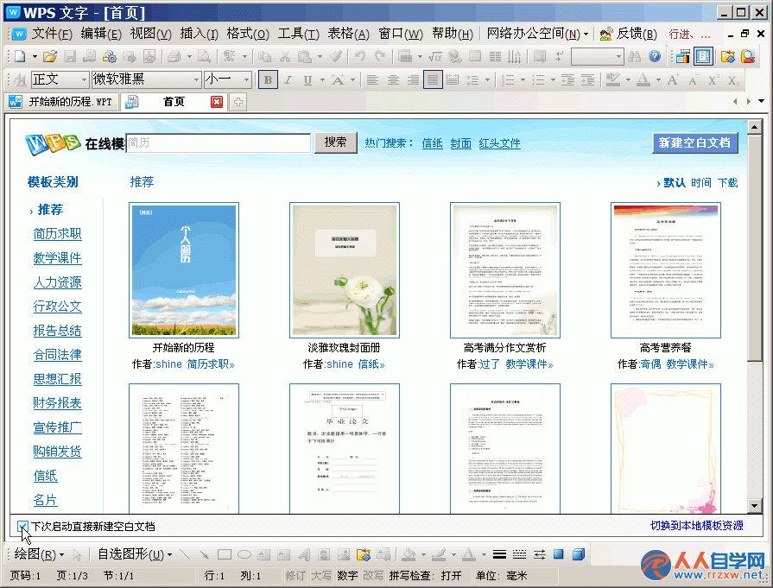773x588 pixels.
Task: Open the 表格(A) menu
Action: (348, 34)
